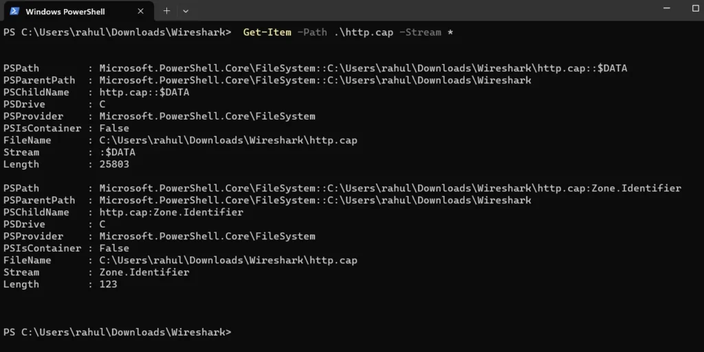Open a new tab with the plus button
This screenshot has height=352, width=704.
[166, 11]
